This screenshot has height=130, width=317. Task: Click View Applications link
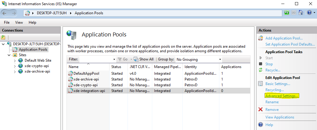[279, 117]
